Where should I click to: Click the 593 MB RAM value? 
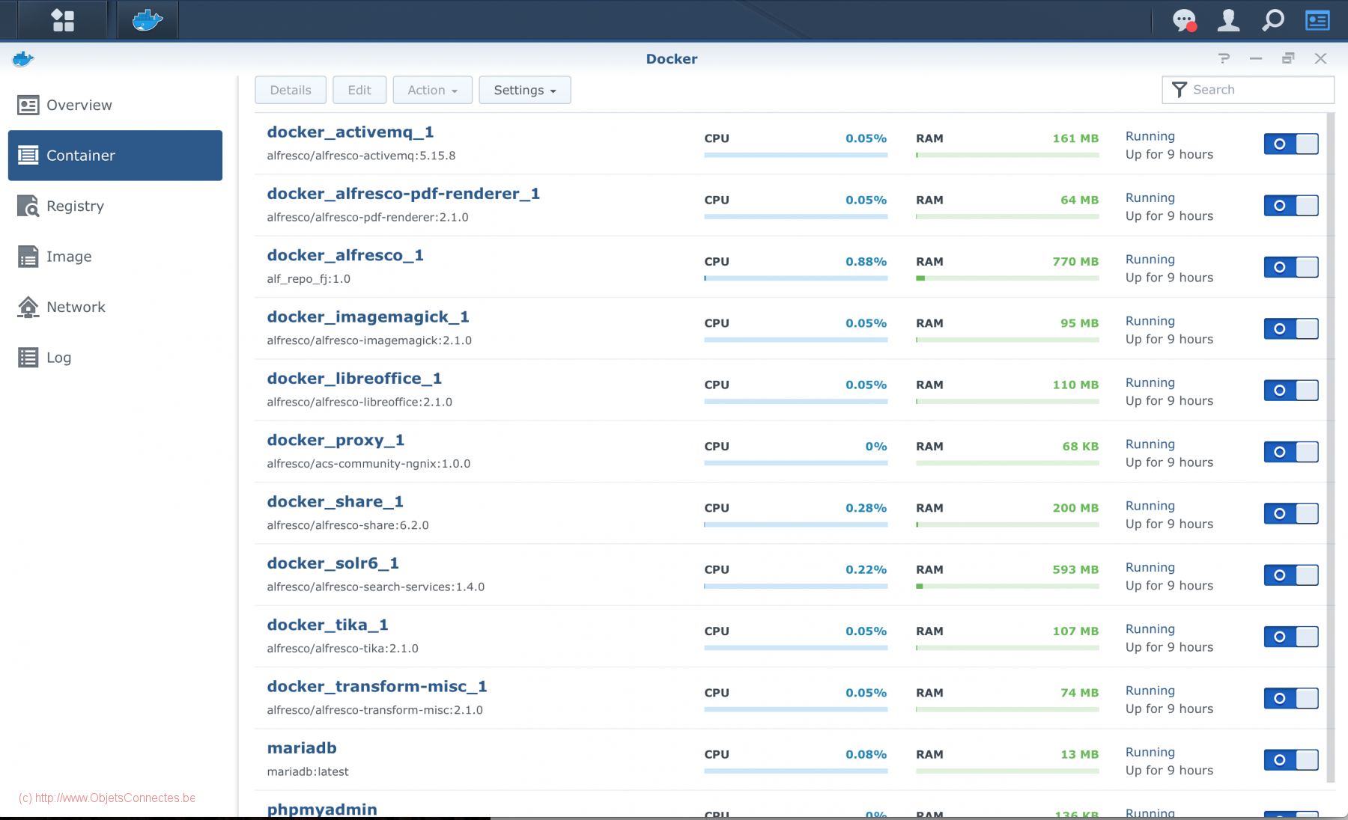pyautogui.click(x=1075, y=570)
